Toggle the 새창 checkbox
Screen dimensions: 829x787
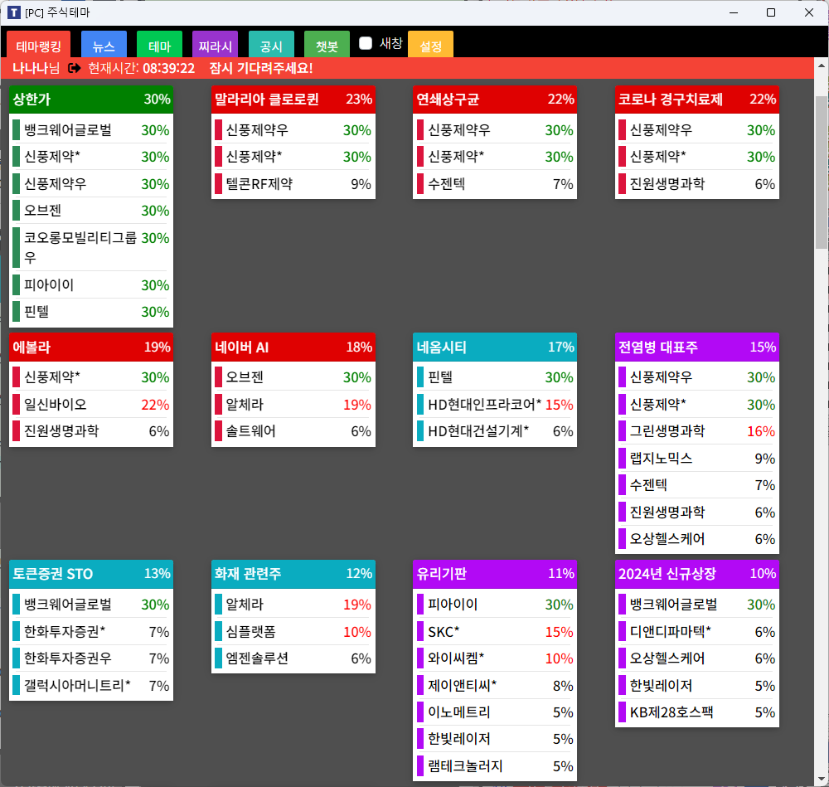pyautogui.click(x=366, y=43)
